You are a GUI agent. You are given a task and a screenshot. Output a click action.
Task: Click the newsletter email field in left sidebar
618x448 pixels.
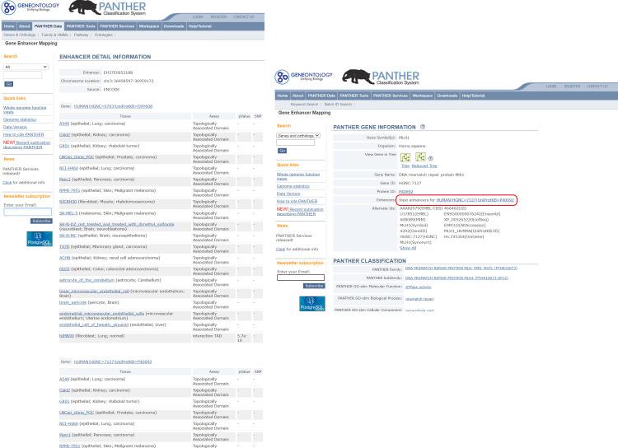[27, 212]
